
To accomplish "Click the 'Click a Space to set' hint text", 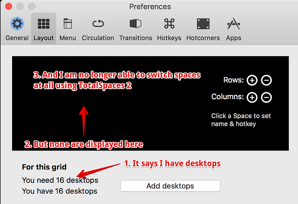I will pos(241,116).
